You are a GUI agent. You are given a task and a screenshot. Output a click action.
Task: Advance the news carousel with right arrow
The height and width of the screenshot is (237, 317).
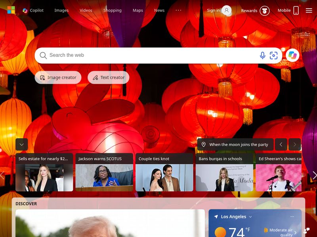coord(314,175)
